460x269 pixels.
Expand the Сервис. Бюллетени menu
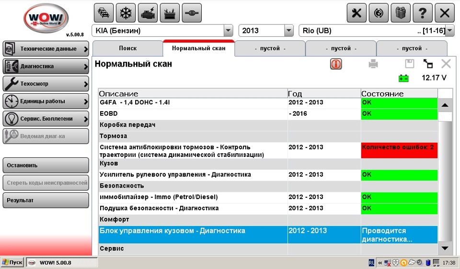tap(46, 119)
